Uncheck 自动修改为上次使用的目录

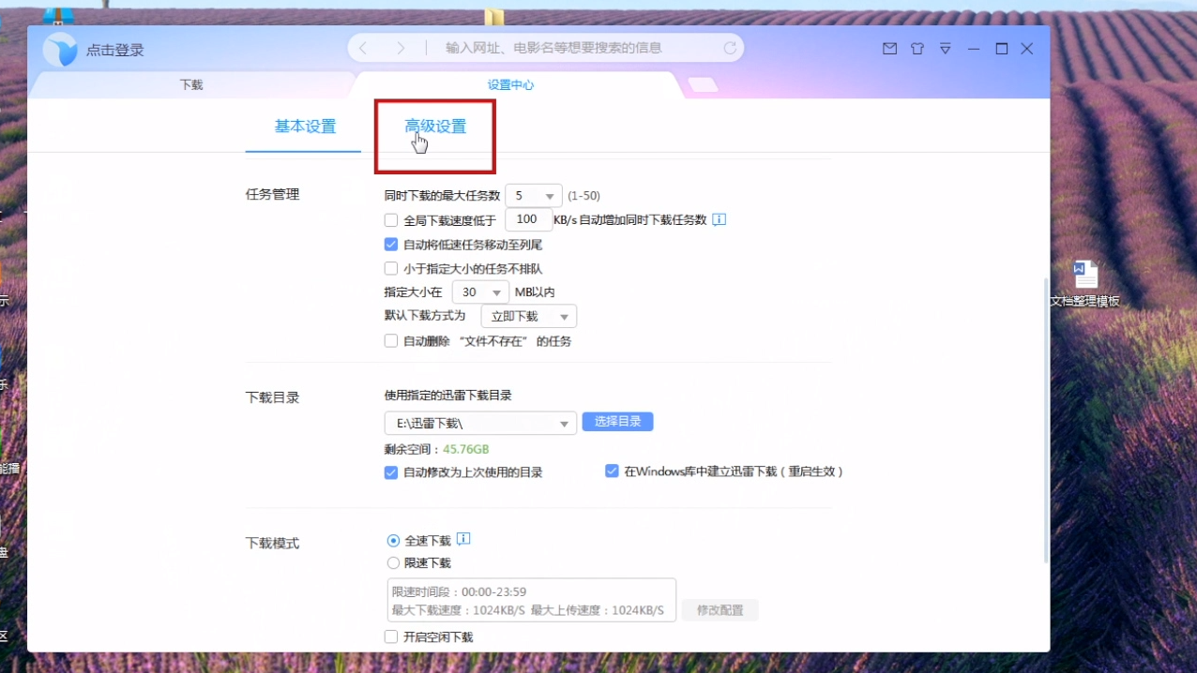tap(391, 472)
